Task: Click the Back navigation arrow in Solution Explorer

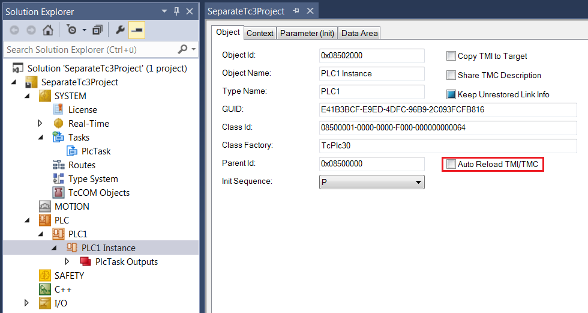Action: [14, 30]
